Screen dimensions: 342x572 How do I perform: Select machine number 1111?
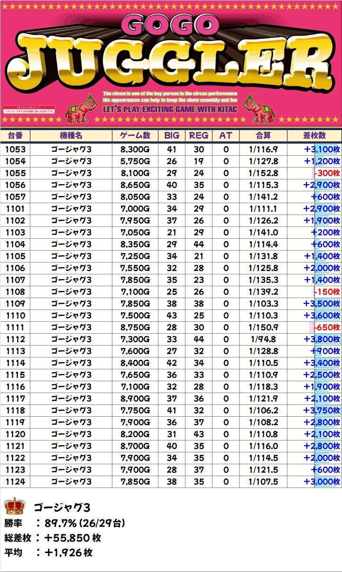(15, 328)
